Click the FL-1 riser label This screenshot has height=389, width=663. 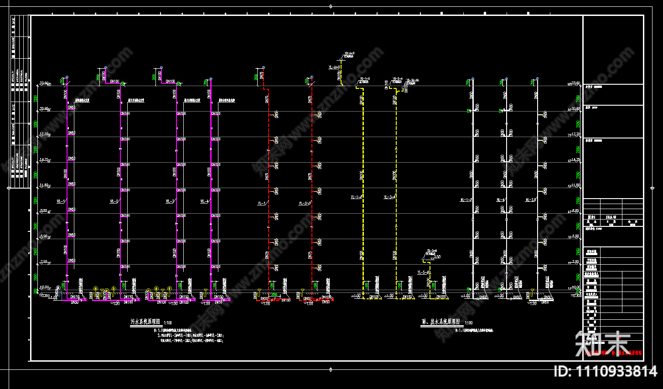(x=262, y=203)
